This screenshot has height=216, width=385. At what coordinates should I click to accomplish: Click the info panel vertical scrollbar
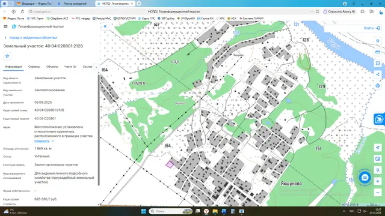point(99,130)
